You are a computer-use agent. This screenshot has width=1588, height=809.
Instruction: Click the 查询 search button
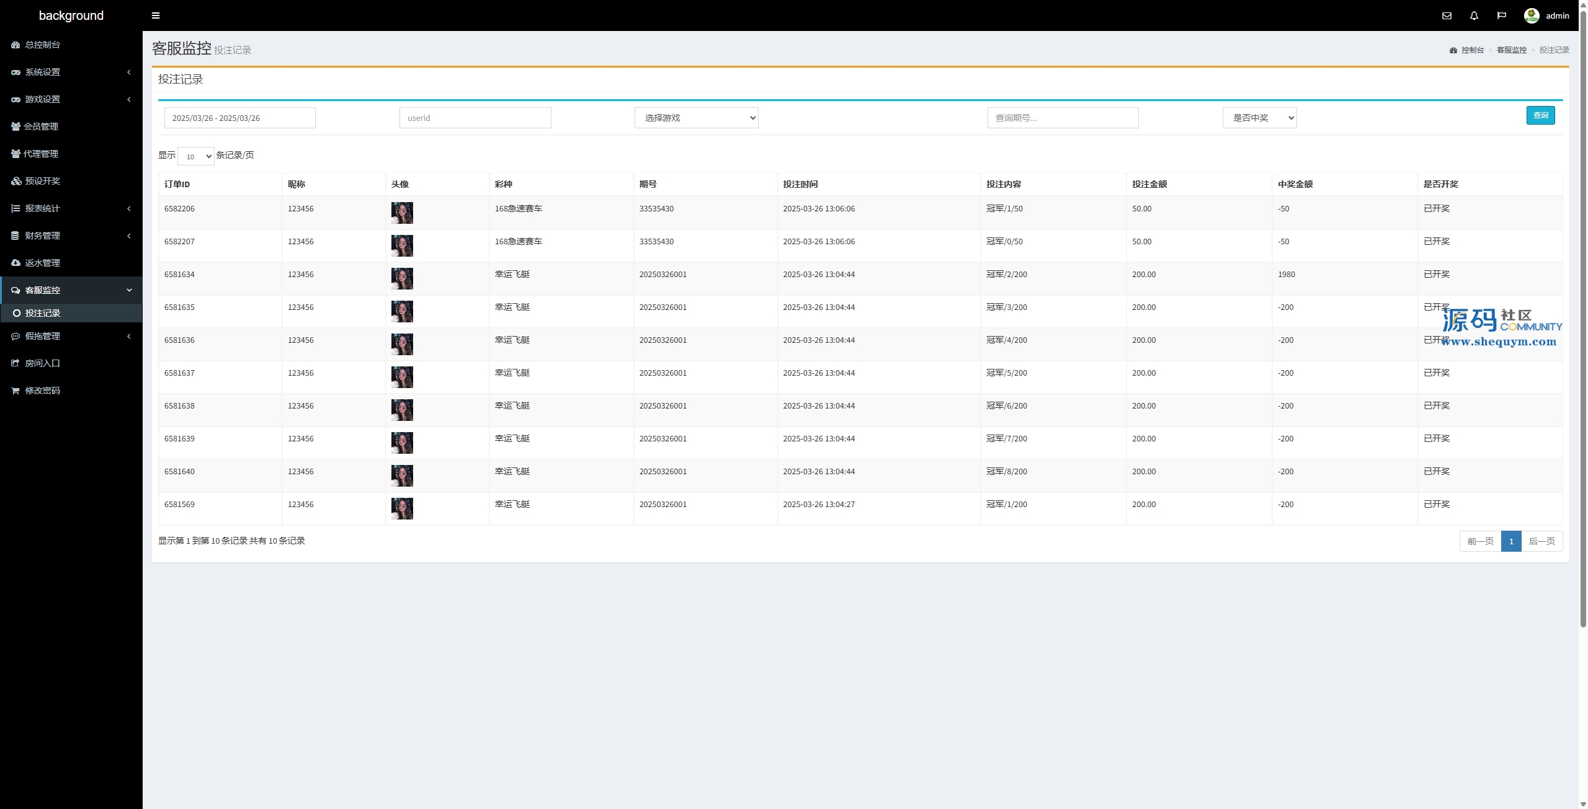point(1540,115)
